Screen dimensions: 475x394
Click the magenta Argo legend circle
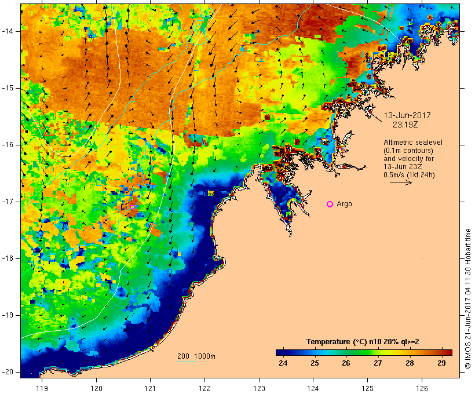(x=330, y=205)
